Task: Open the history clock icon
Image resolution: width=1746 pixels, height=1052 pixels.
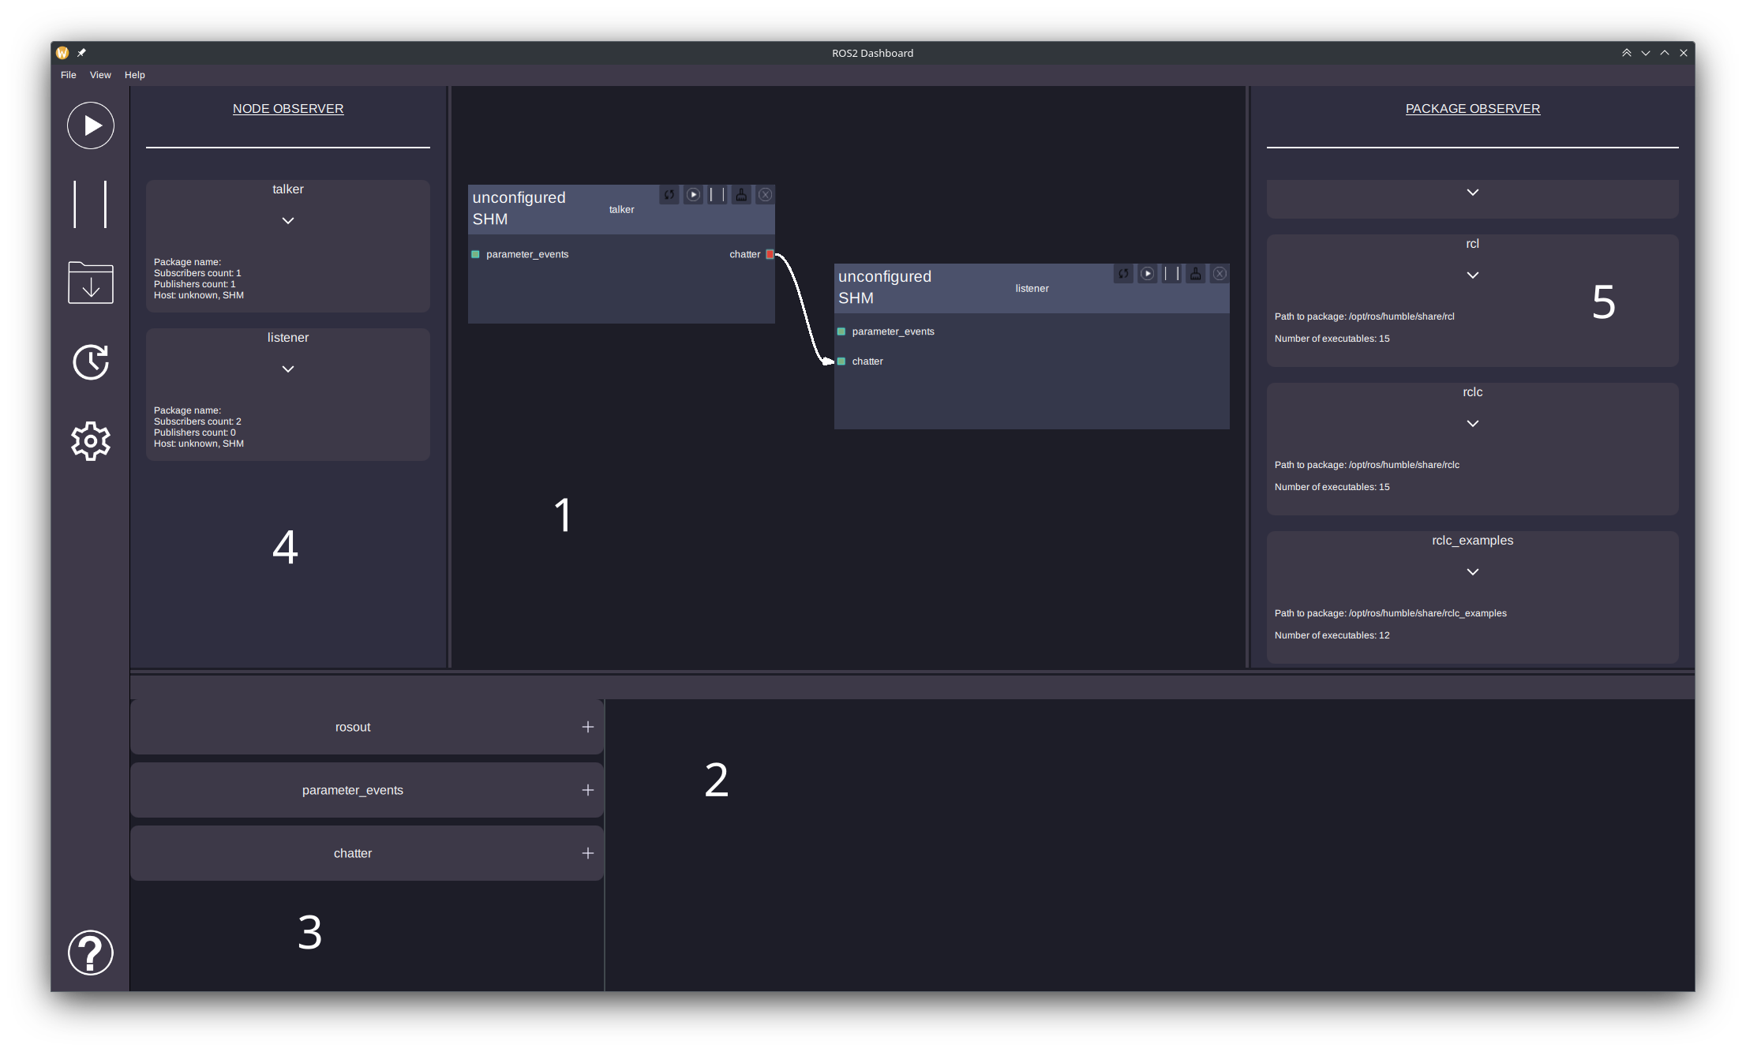Action: pyautogui.click(x=90, y=362)
